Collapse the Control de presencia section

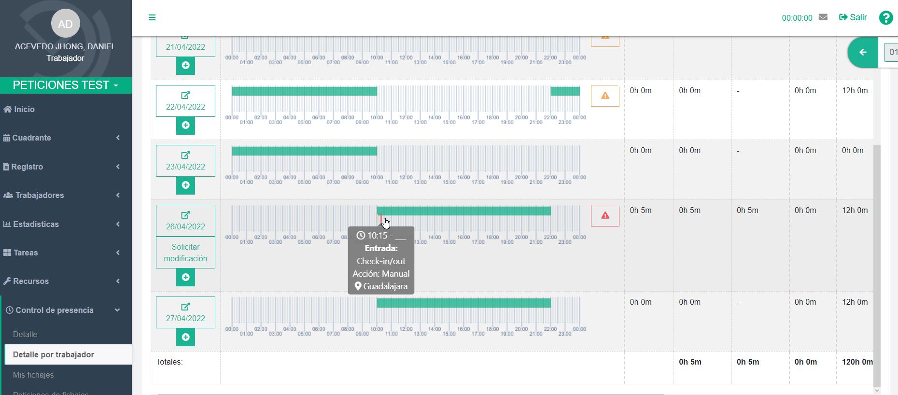pyautogui.click(x=66, y=310)
